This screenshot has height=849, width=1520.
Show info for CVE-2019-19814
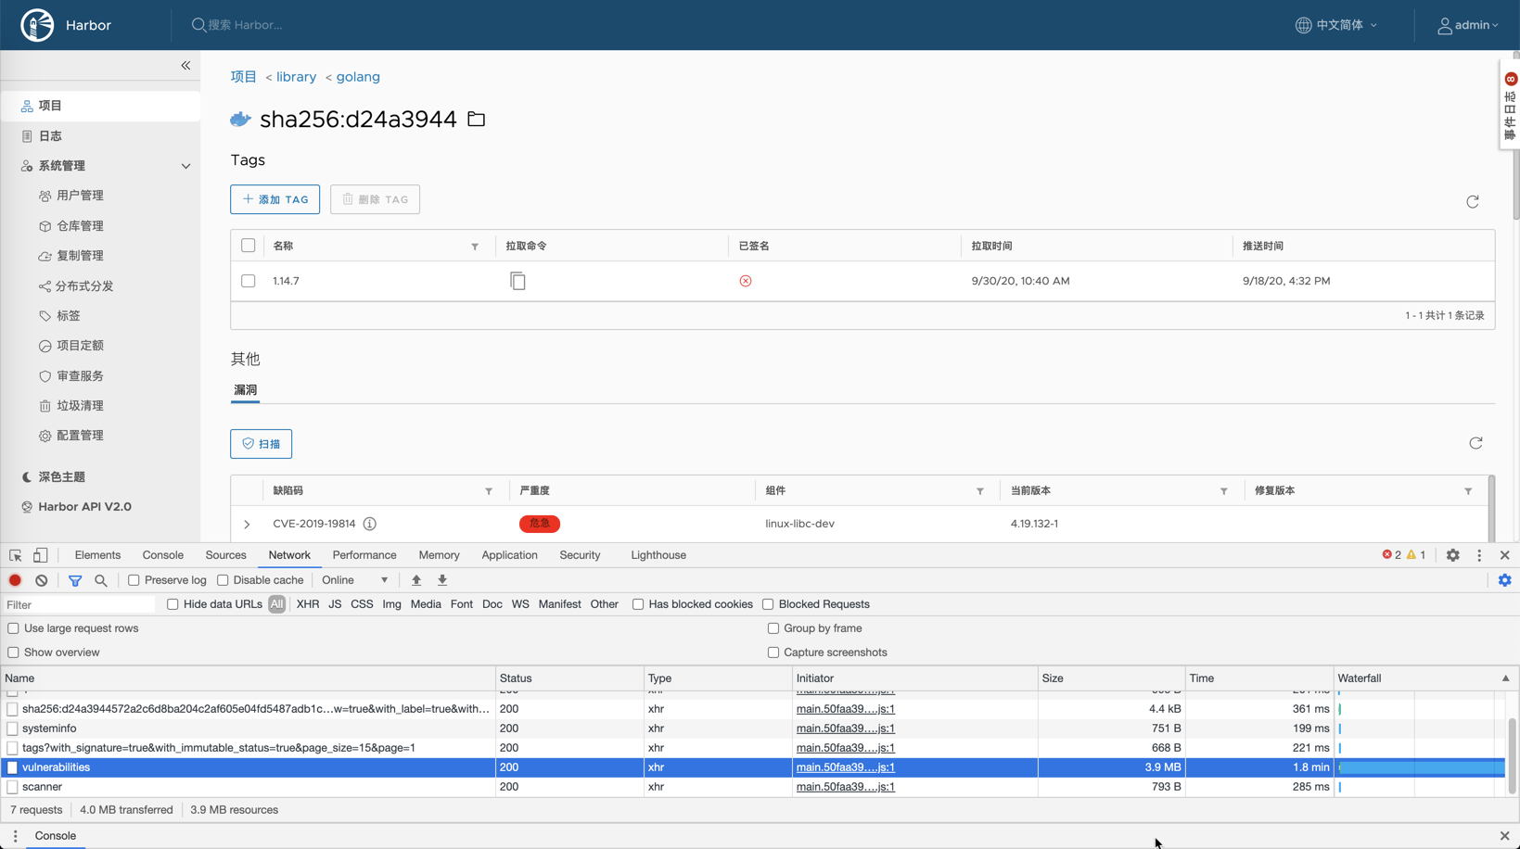370,524
